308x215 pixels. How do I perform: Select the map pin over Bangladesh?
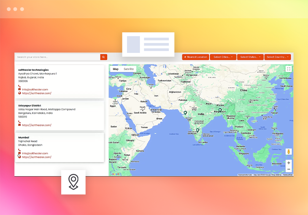point(220,110)
